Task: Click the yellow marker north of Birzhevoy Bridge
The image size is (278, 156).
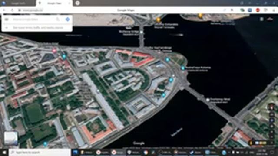Action: (158, 19)
